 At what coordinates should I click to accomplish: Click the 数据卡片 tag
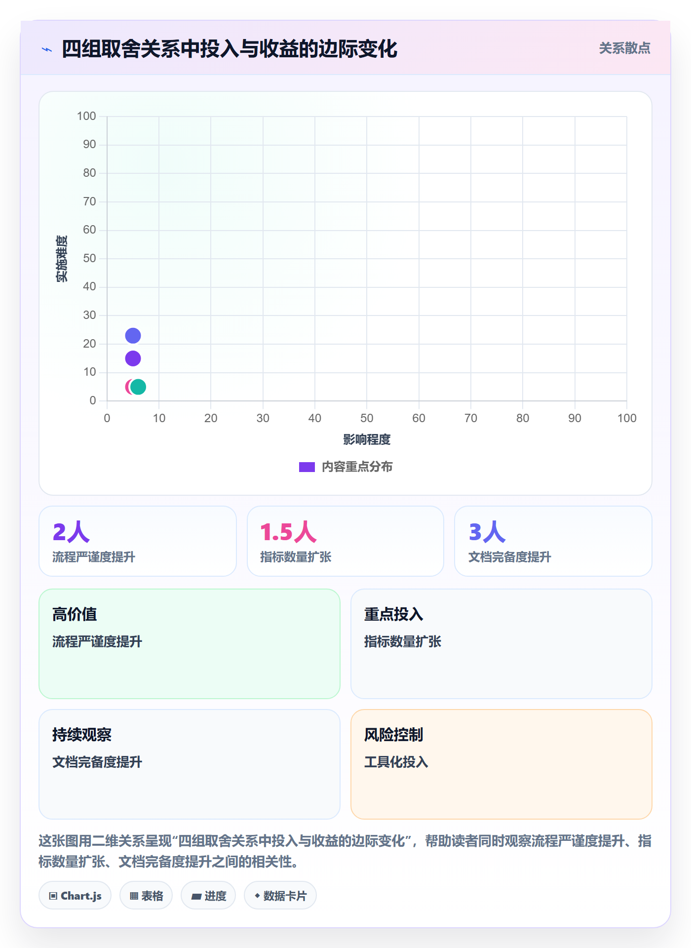tap(280, 896)
